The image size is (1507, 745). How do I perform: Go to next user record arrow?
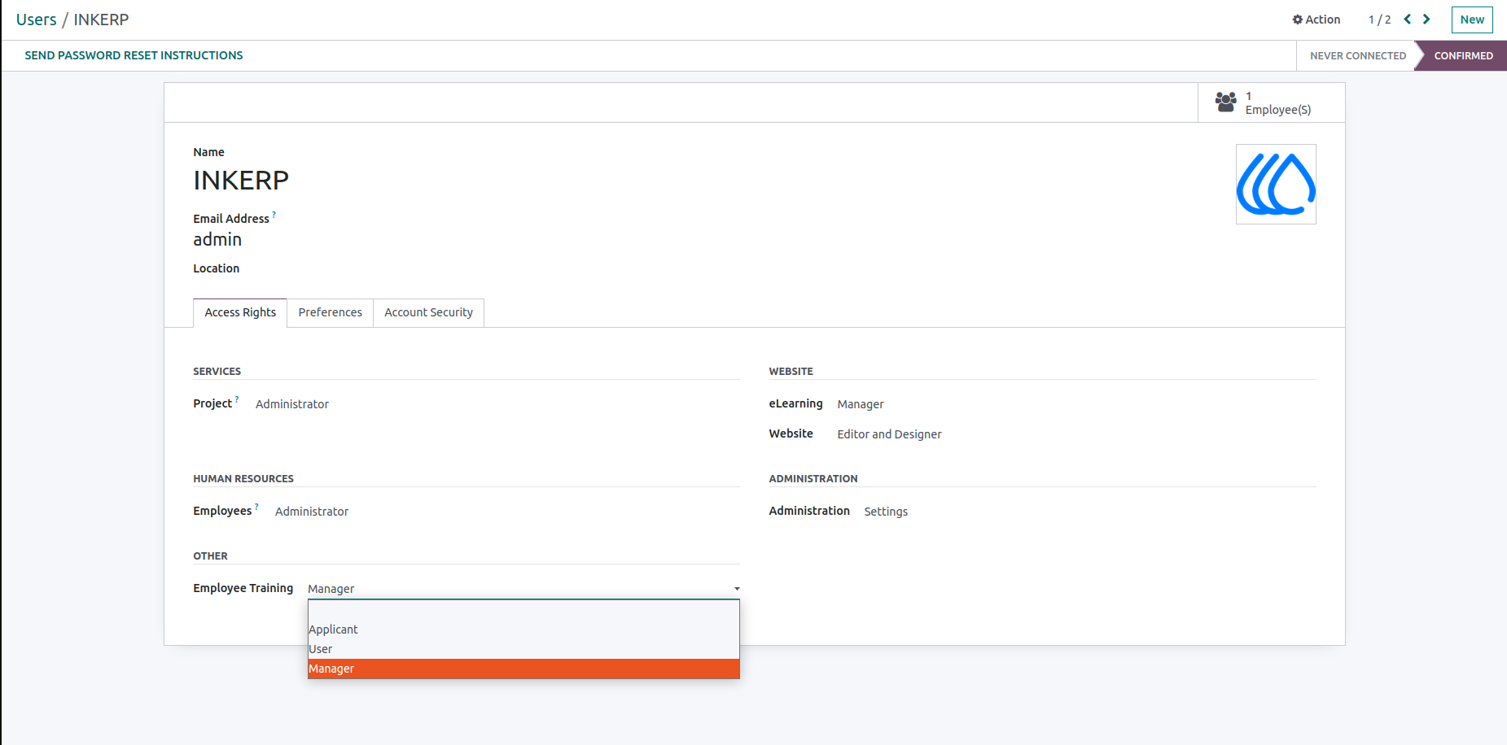pyautogui.click(x=1426, y=20)
